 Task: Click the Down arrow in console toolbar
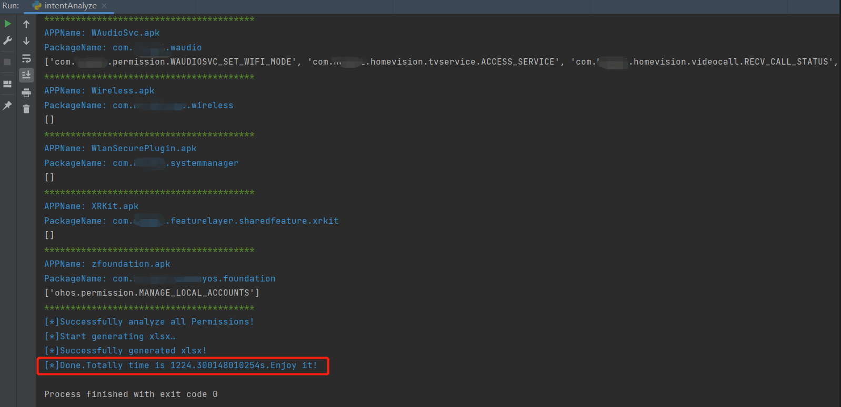point(26,41)
